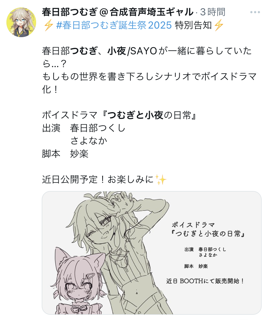Image resolution: width=268 pixels, height=320 pixels.
Task: Click the bold title ボイスドラマ『つむぎと小夜の日常』 in tweet
Action: (119, 115)
